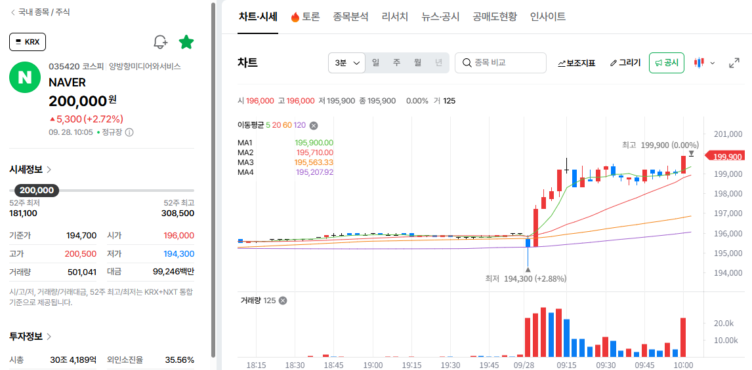
Task: Click the green NAVER logo icon
Action: pyautogui.click(x=25, y=77)
